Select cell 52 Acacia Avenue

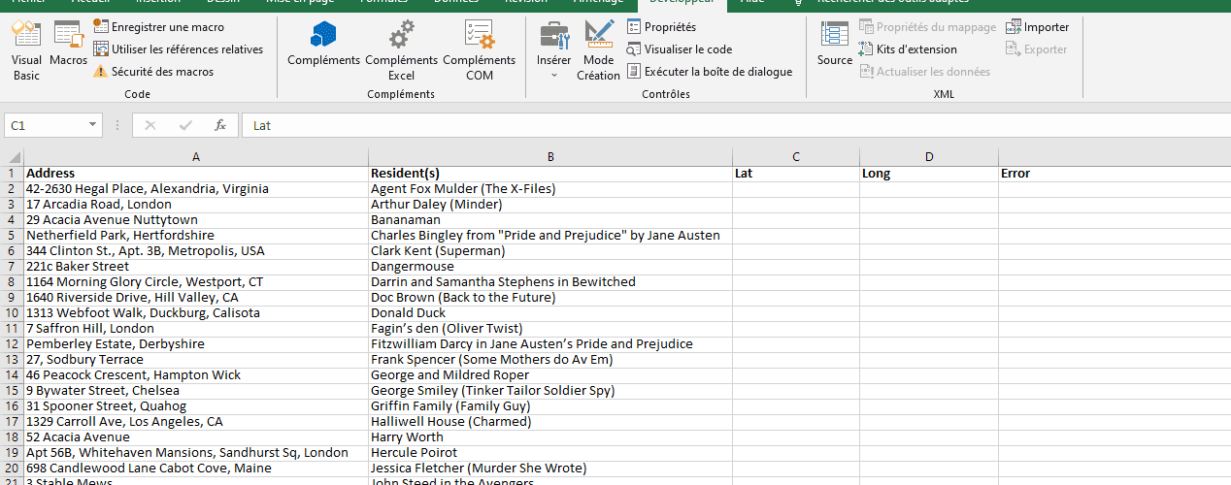pos(196,437)
